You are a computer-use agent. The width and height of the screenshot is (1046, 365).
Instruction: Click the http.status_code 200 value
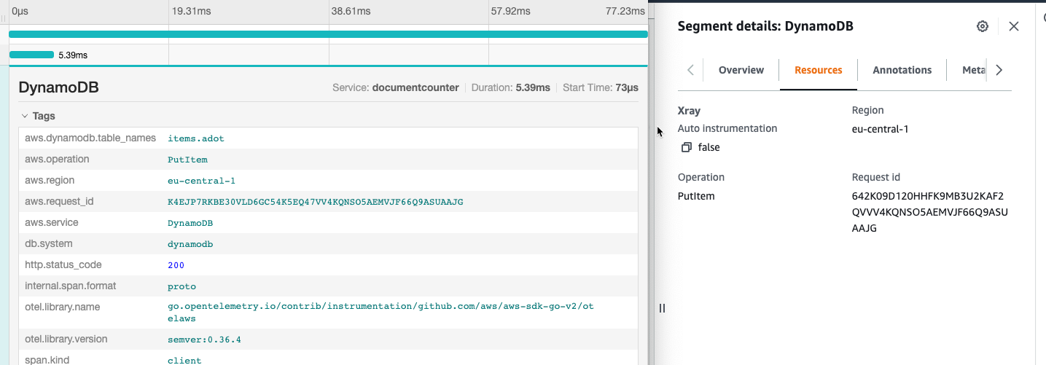pyautogui.click(x=176, y=264)
